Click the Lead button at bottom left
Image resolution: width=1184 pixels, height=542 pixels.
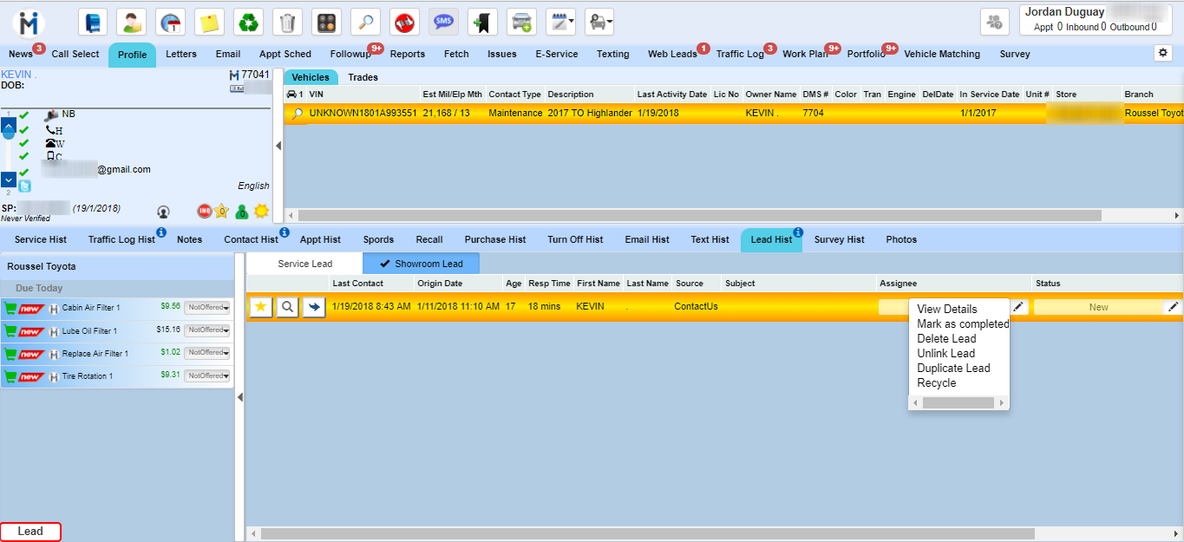30,532
